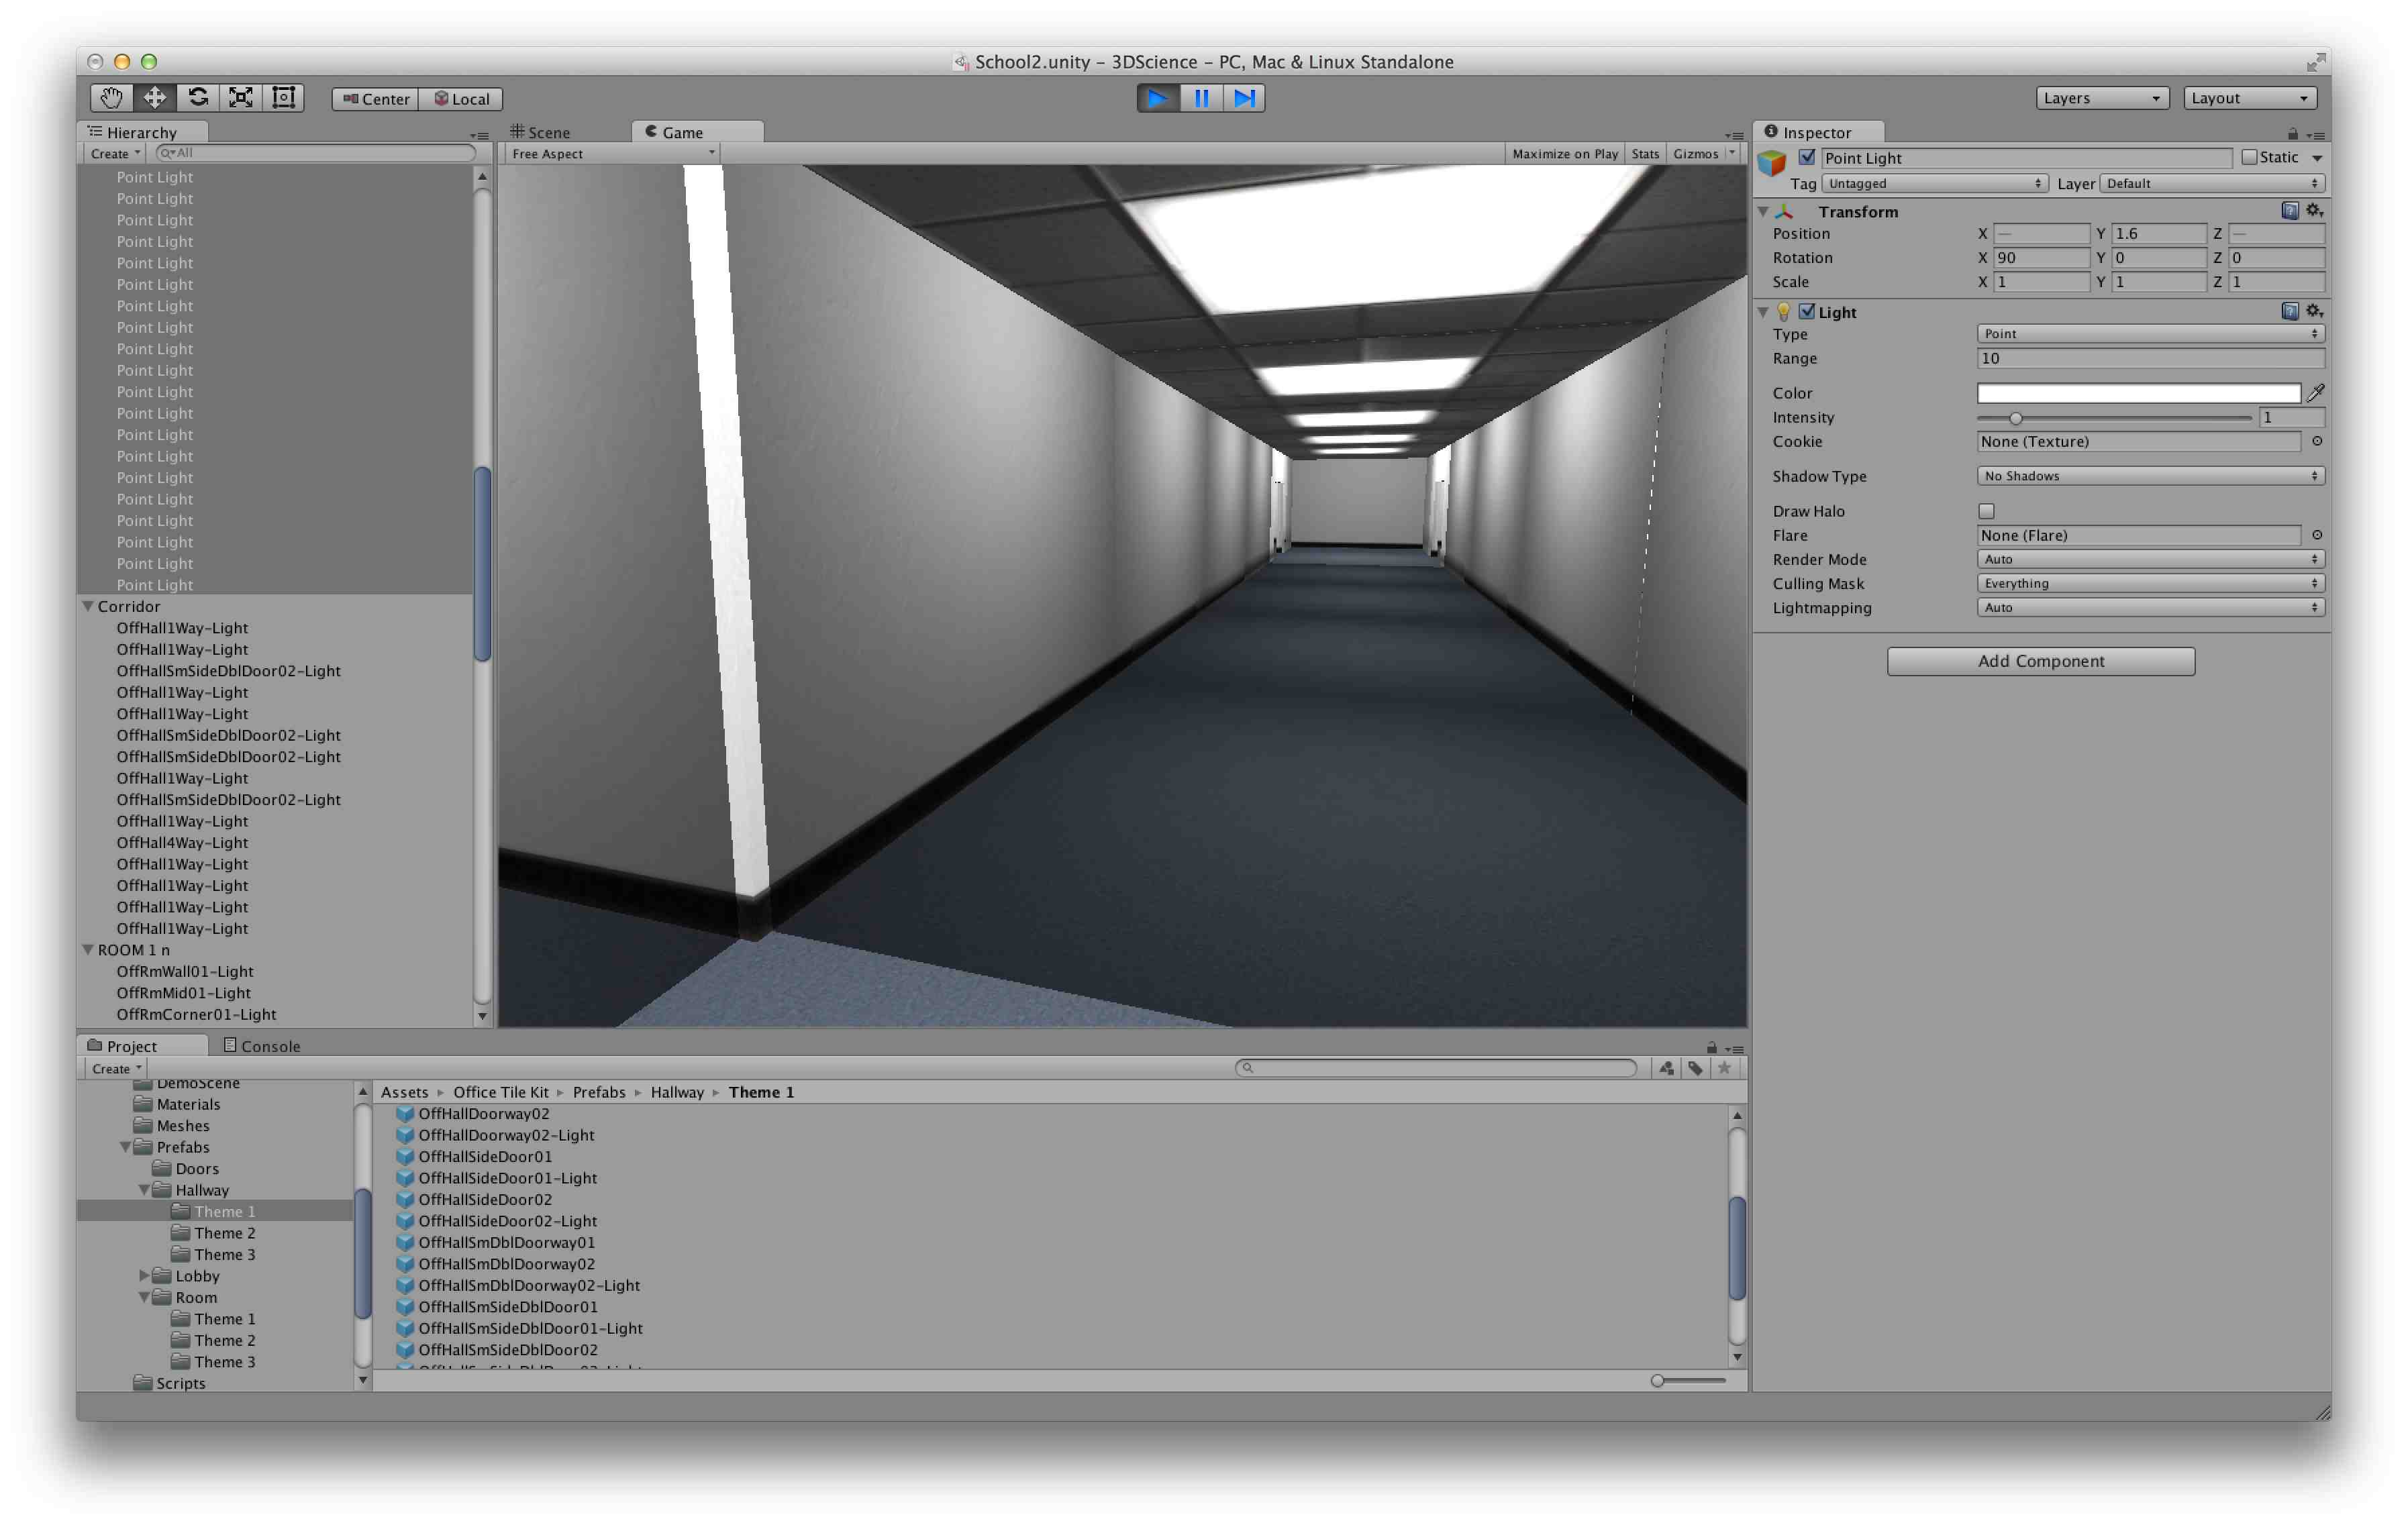Image resolution: width=2408 pixels, height=1527 pixels.
Task: Click the Add Component button
Action: pos(2040,661)
